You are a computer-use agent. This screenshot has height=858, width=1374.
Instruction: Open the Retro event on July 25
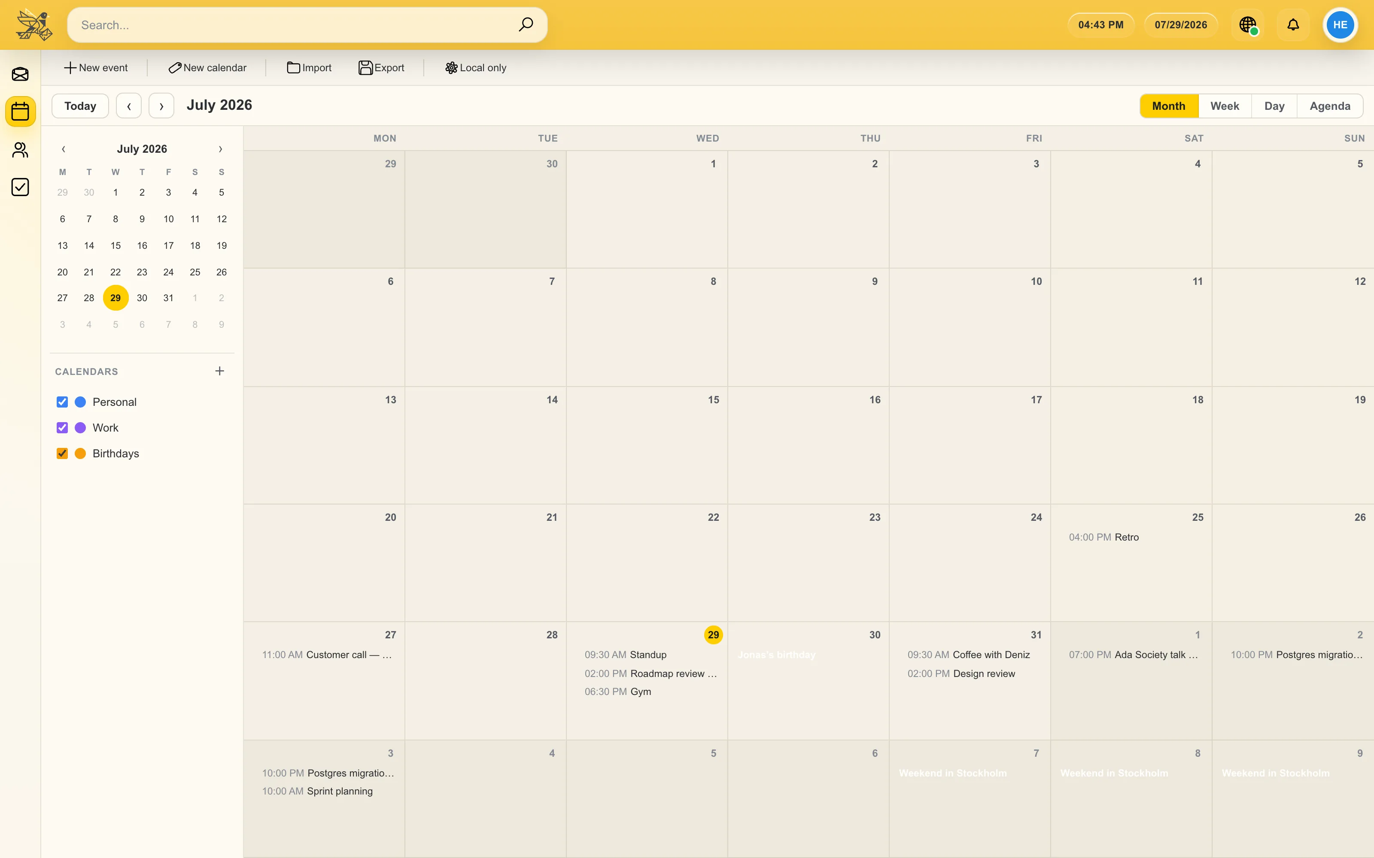[x=1131, y=538]
